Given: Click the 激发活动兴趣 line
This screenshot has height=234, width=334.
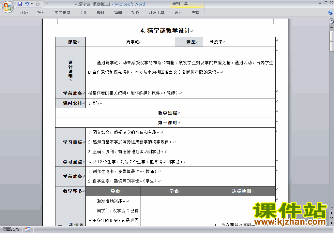Looking at the screenshot, I should click(x=111, y=201).
